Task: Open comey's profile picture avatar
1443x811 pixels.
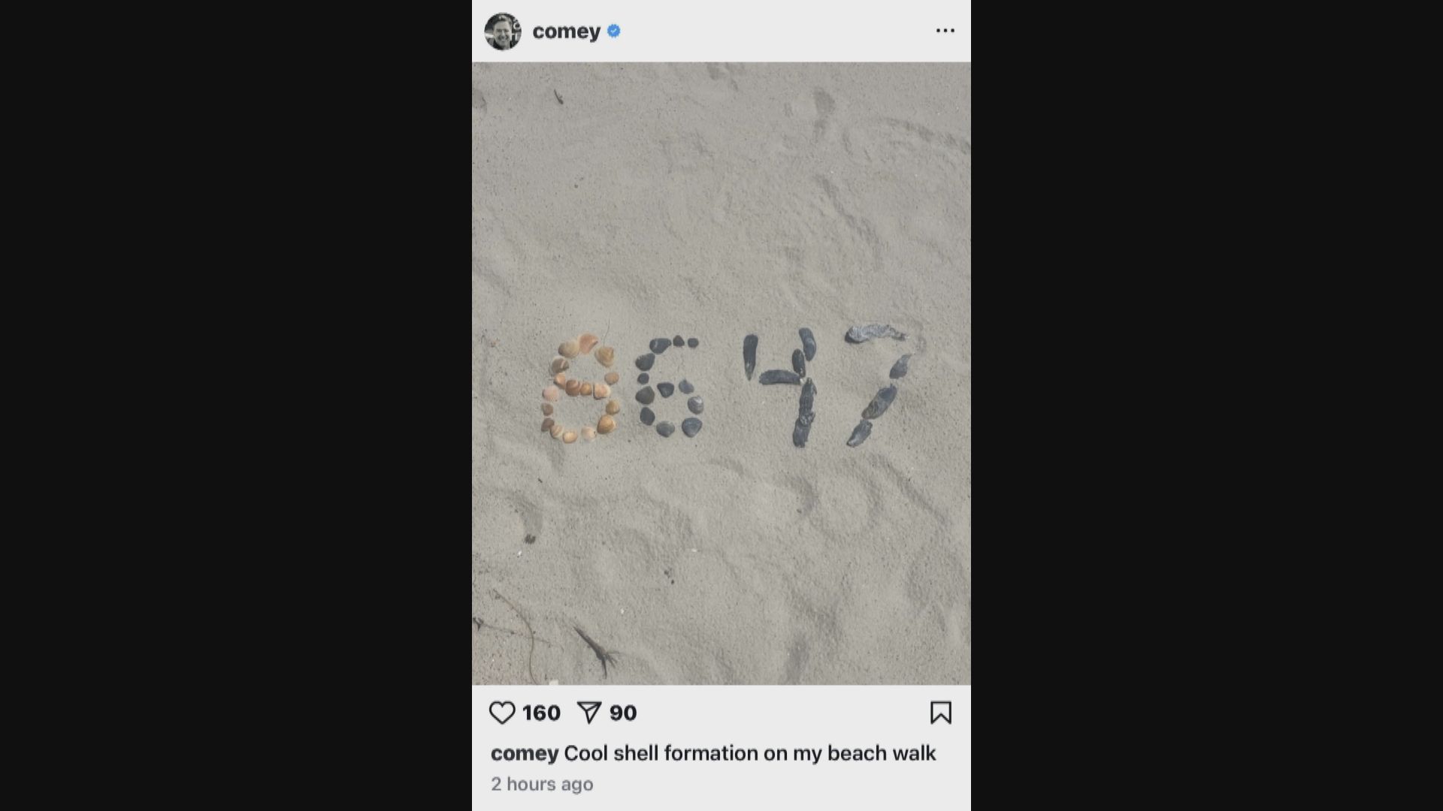Action: [503, 32]
